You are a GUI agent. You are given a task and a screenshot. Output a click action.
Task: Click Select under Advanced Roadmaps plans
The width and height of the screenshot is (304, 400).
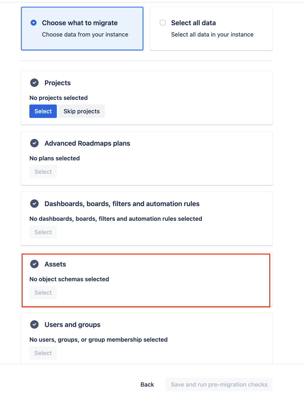pyautogui.click(x=43, y=172)
